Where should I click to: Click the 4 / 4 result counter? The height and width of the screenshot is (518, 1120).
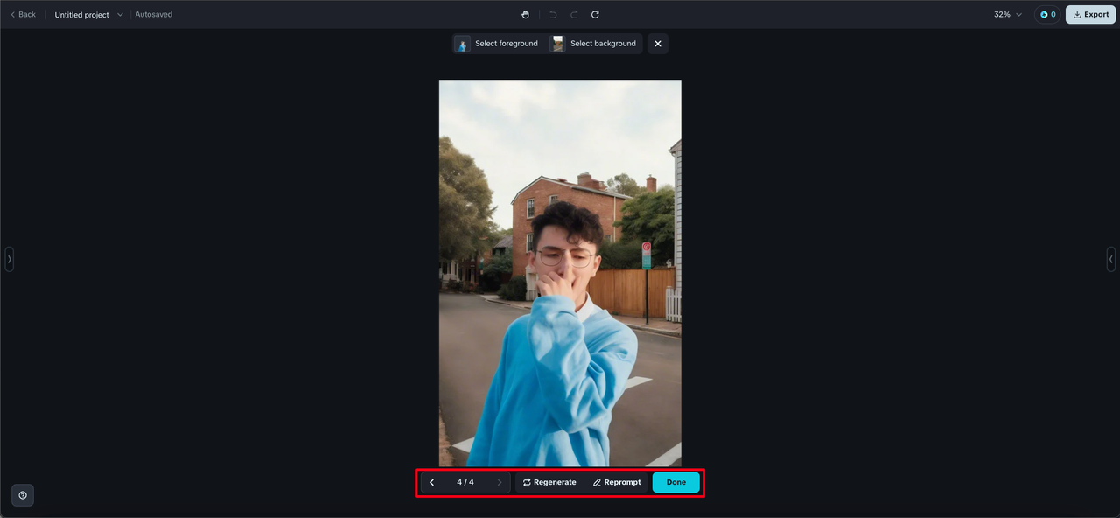pos(465,482)
